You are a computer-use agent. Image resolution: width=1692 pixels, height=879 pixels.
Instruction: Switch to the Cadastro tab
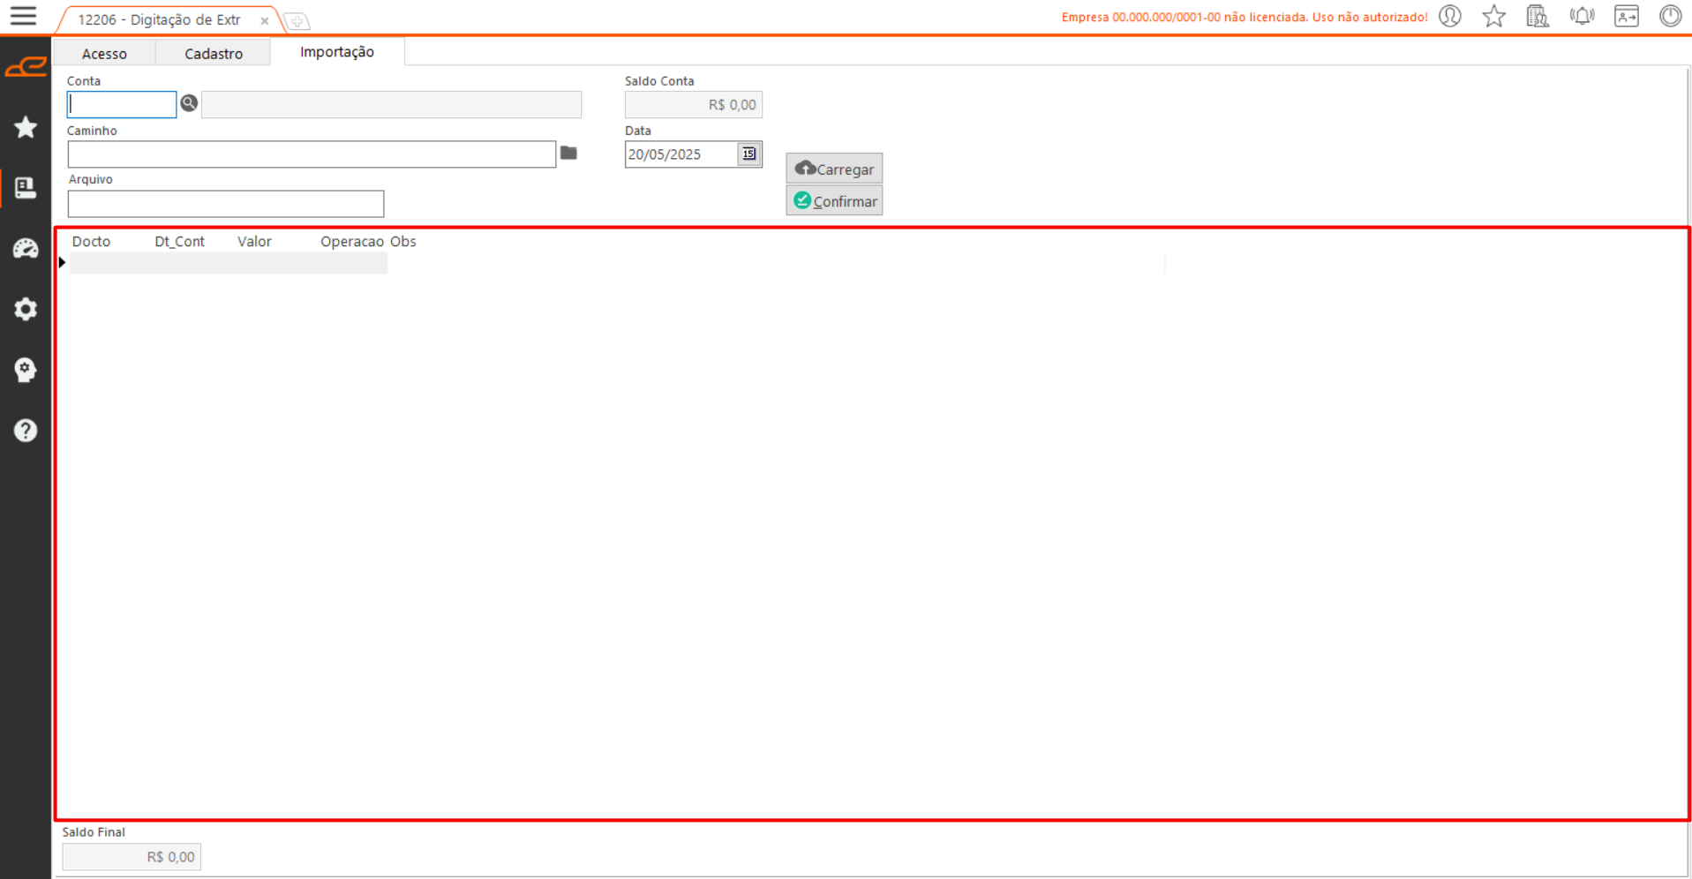pyautogui.click(x=214, y=54)
